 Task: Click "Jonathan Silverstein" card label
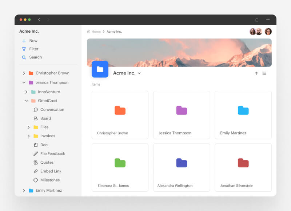pyautogui.click(x=237, y=186)
